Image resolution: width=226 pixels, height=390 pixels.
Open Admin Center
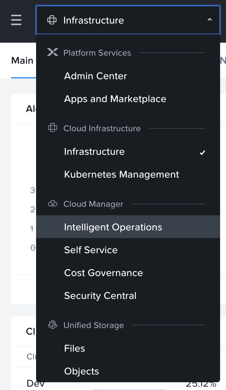pos(95,76)
